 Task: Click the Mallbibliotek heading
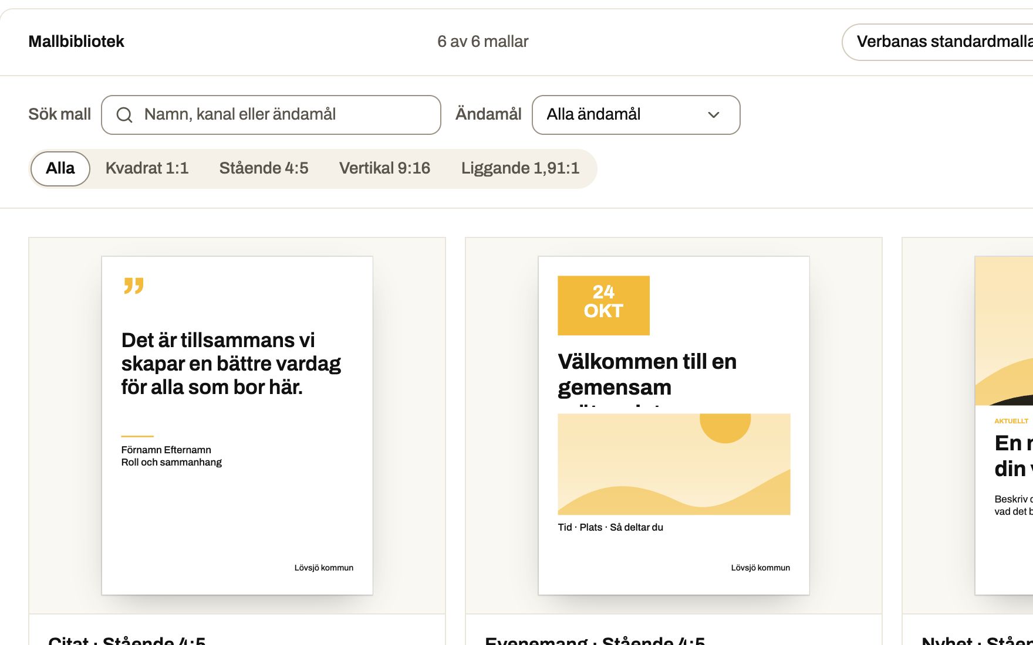coord(76,42)
